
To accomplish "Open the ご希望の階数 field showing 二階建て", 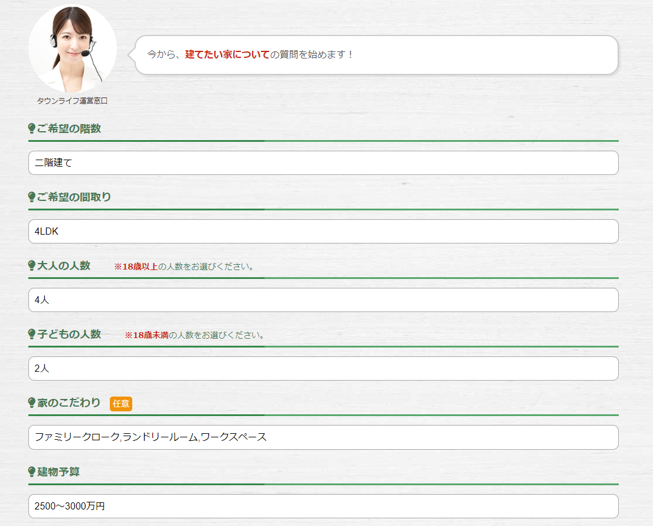I will point(323,163).
